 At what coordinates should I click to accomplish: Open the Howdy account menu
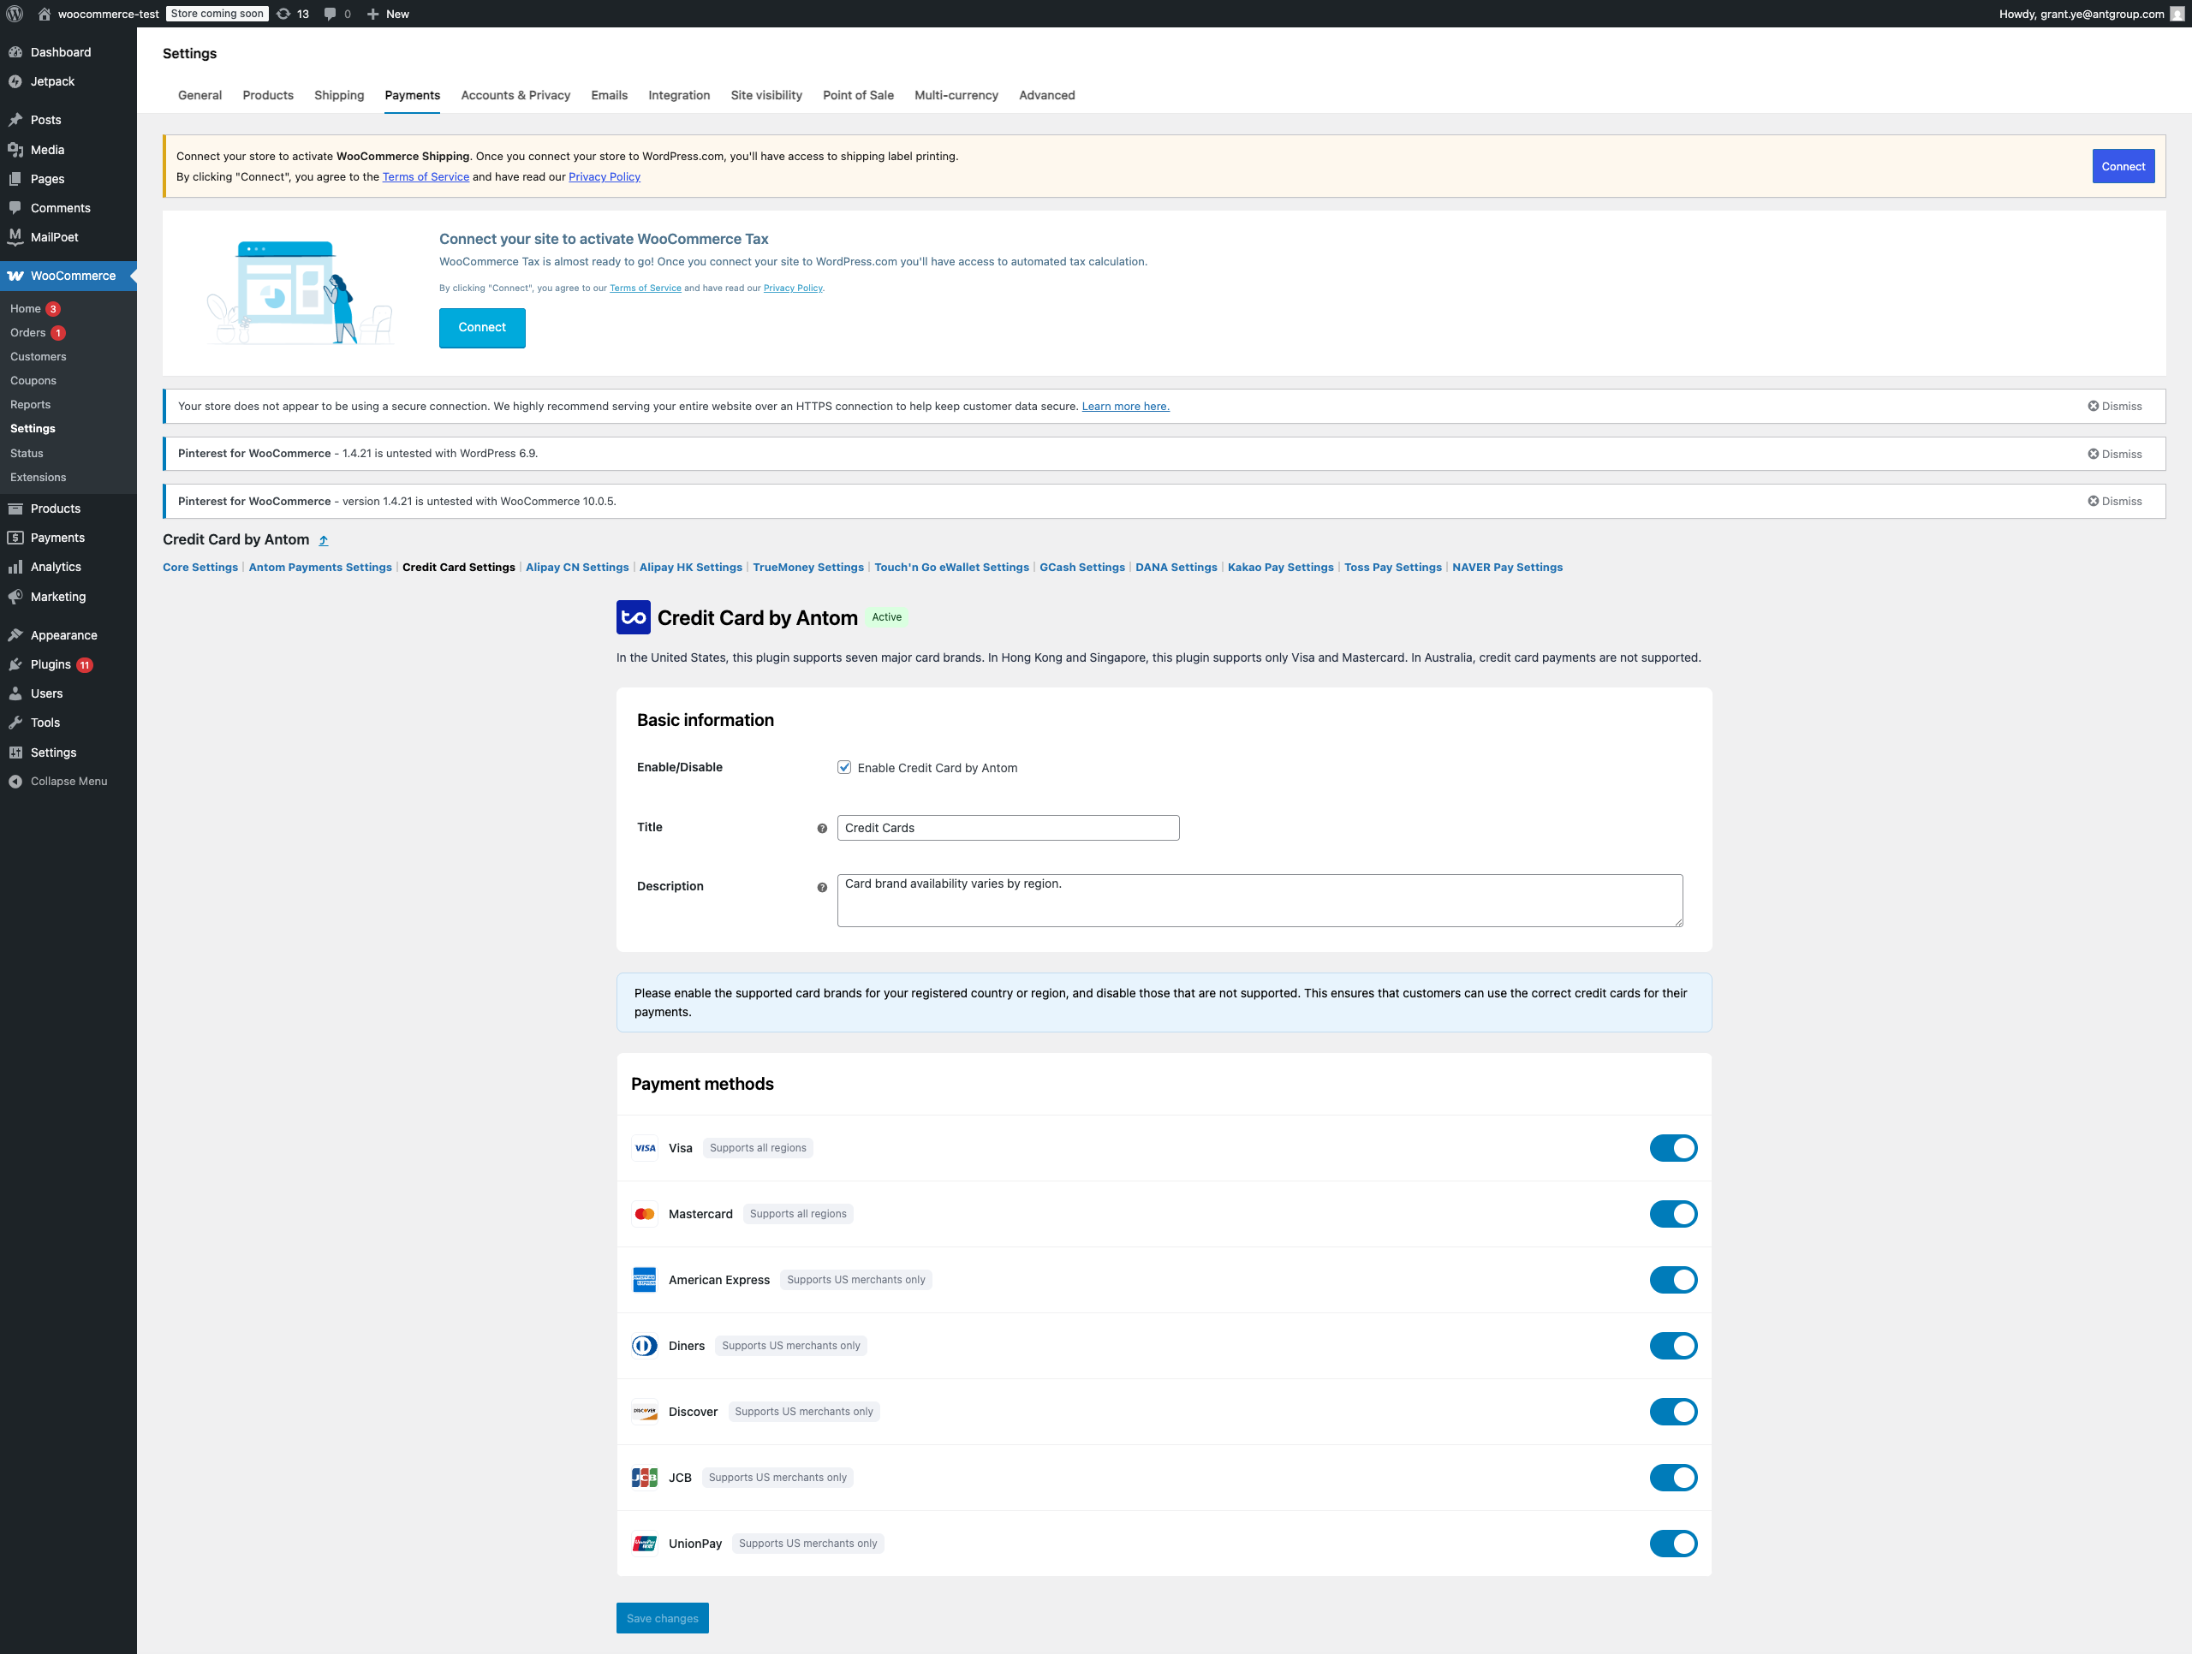2092,14
